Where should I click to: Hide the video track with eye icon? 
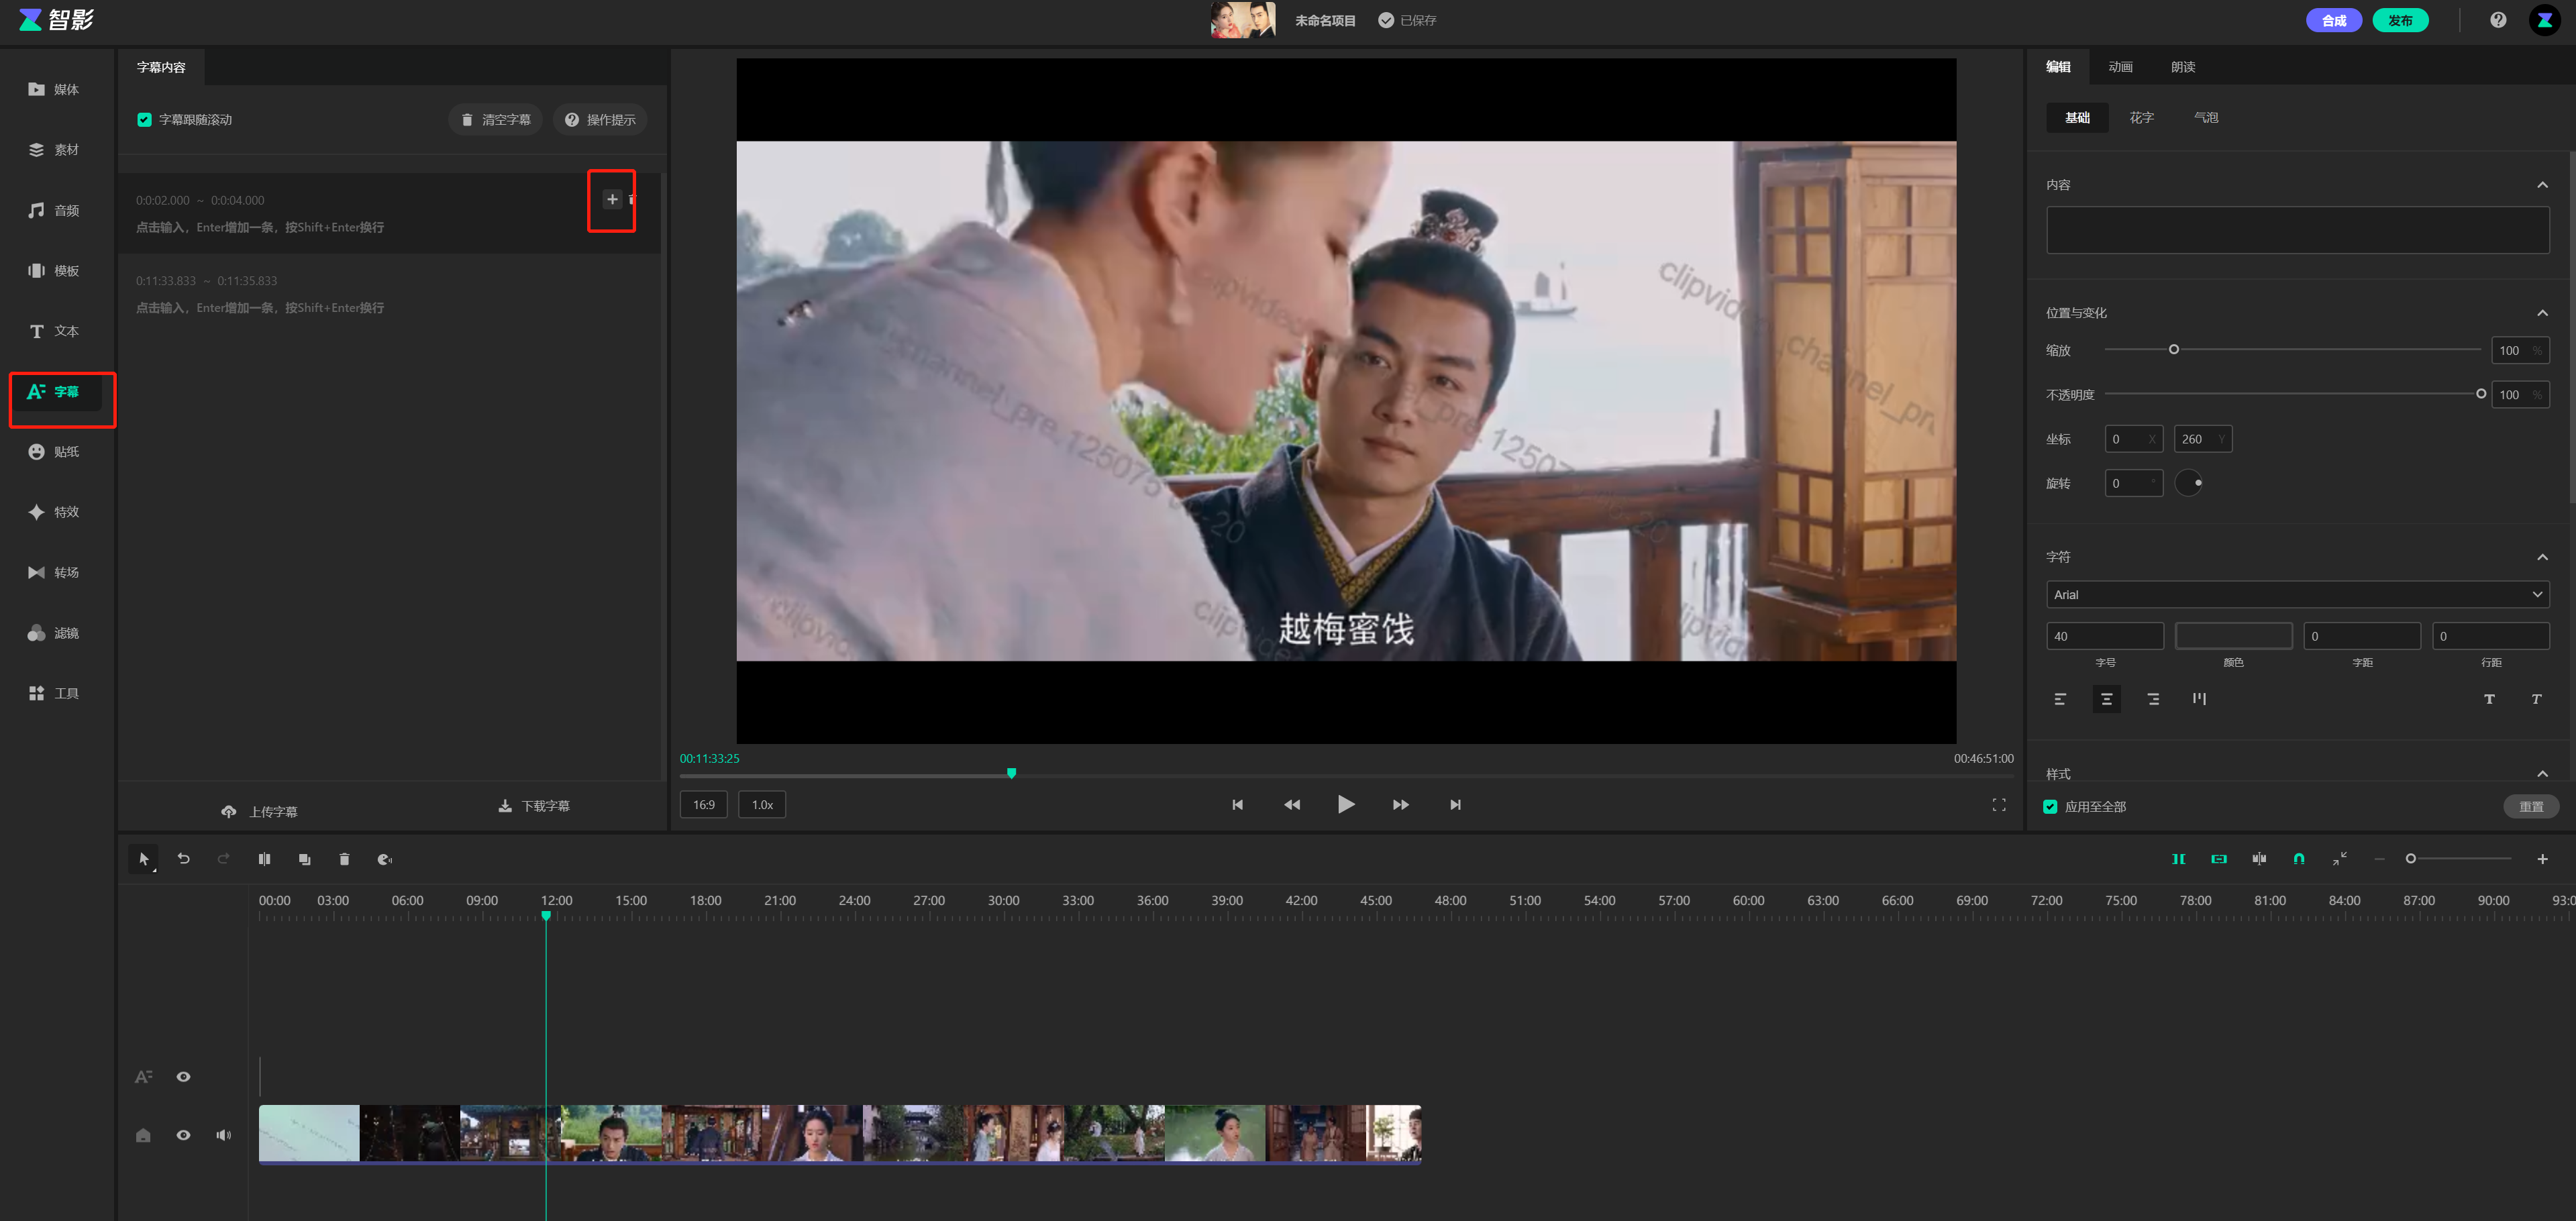coord(184,1135)
